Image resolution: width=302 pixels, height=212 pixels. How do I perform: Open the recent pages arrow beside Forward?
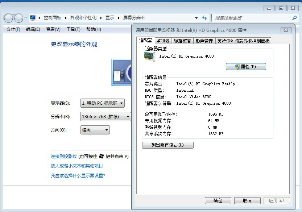tap(26, 18)
